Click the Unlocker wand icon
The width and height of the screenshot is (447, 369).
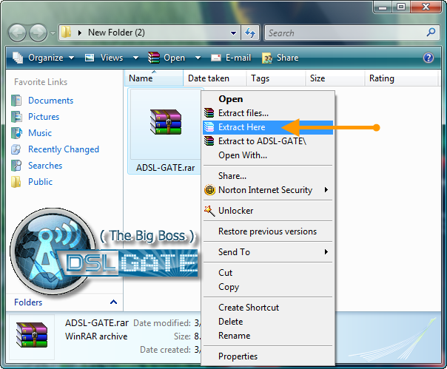(209, 211)
